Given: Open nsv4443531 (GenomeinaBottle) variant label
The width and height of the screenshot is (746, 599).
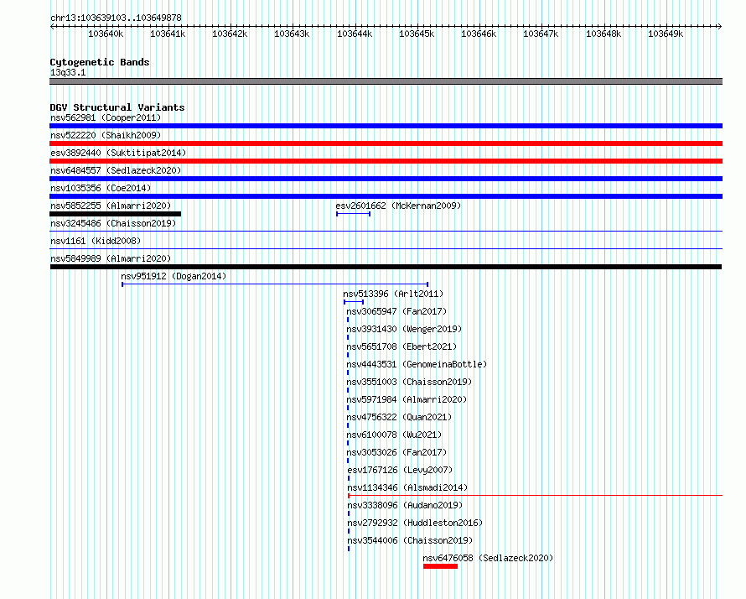Looking at the screenshot, I should coord(417,364).
